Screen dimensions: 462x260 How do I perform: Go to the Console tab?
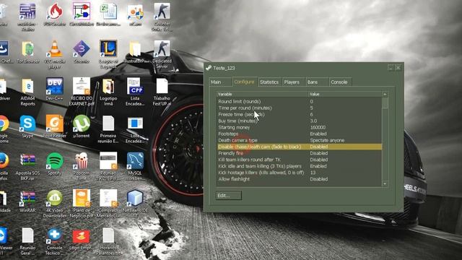pos(340,82)
